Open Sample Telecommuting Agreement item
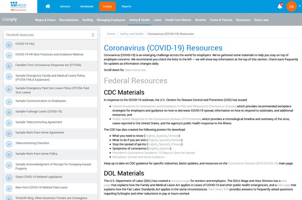302x200 pixels. 50,123
